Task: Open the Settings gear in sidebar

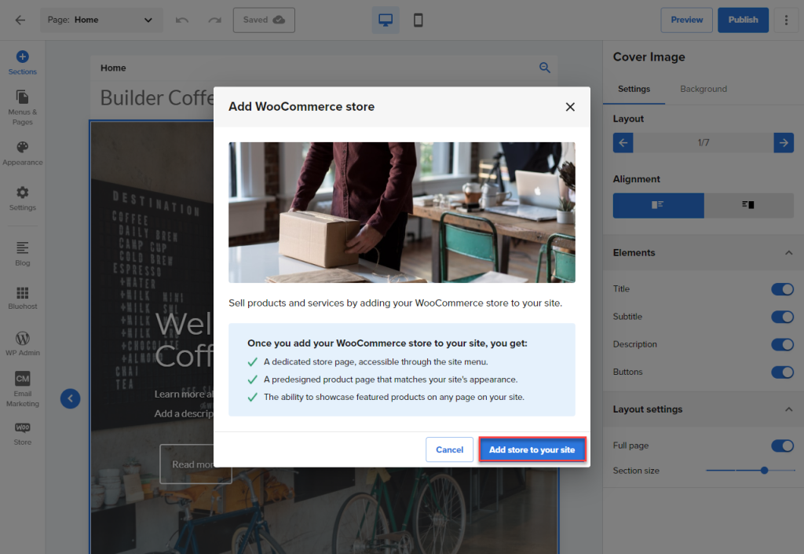Action: [x=23, y=199]
